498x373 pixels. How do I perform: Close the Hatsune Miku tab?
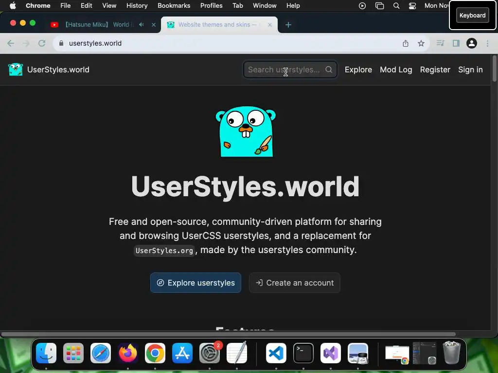tap(154, 25)
